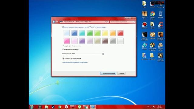Show hidden system tray icons
Image resolution: width=194 pixels, height=109 pixels.
coord(151,107)
